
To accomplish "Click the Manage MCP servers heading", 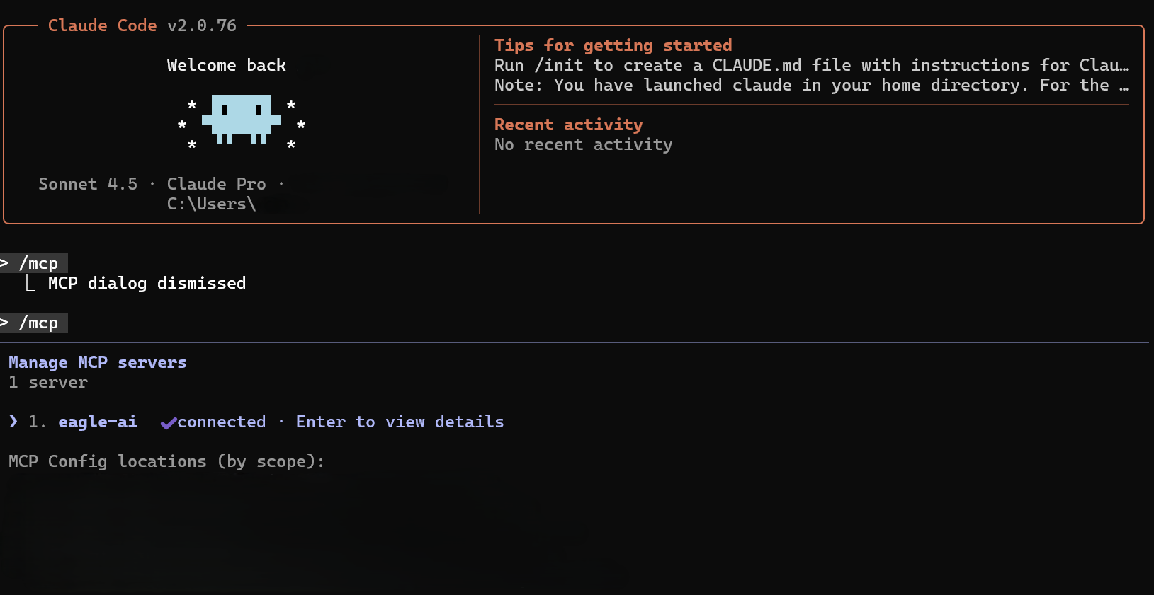I will click(x=98, y=362).
